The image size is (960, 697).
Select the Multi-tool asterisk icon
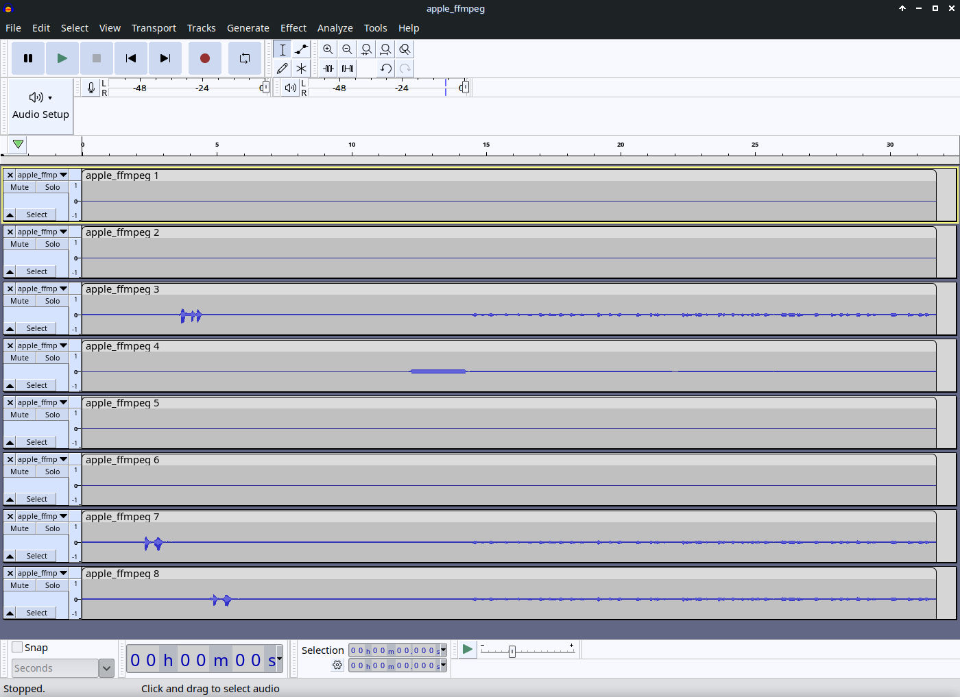click(x=302, y=69)
